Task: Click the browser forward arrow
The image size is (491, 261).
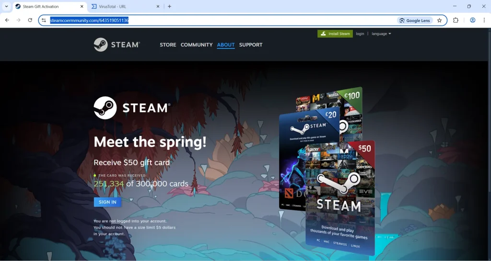Action: (x=19, y=20)
